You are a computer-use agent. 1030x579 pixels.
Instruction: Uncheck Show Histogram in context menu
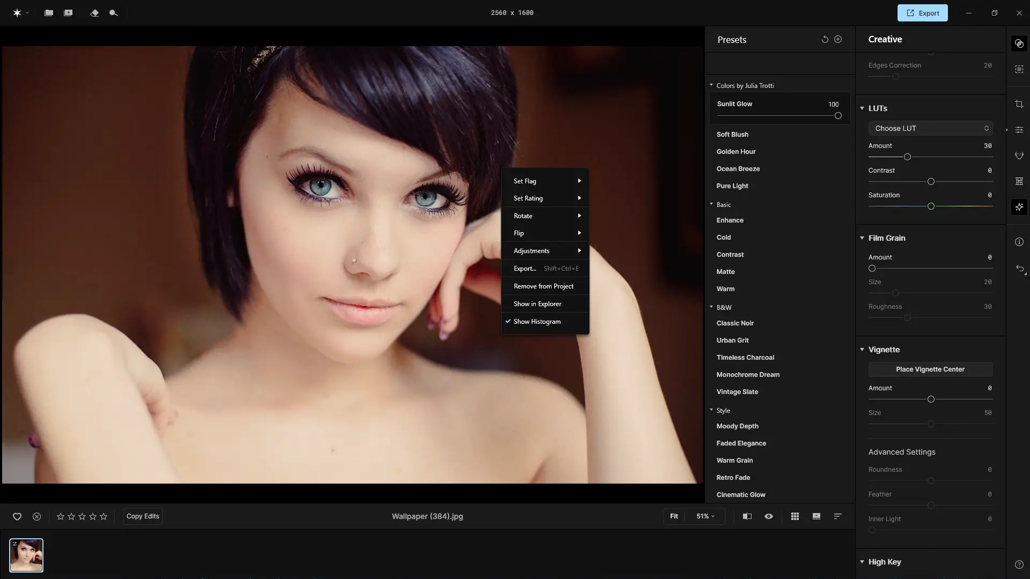click(537, 322)
